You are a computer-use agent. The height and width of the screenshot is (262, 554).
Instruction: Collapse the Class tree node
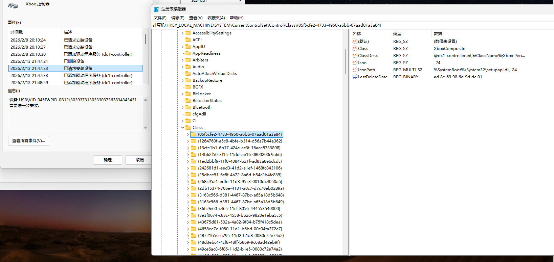pos(183,128)
